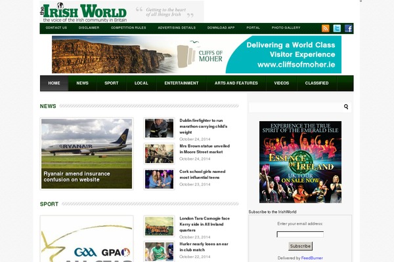Click the London Tara Camogie thumbnail
394x262 pixels.
tap(159, 226)
